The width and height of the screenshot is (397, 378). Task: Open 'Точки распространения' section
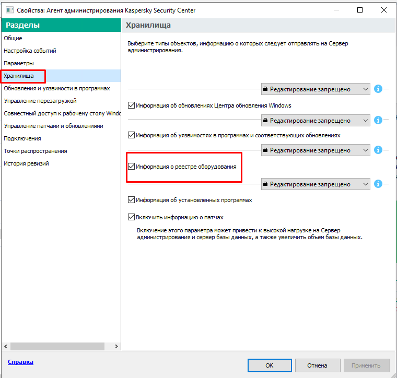click(61, 151)
